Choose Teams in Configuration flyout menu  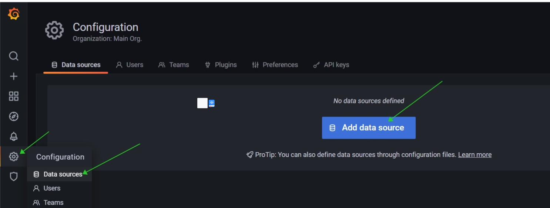pos(53,202)
